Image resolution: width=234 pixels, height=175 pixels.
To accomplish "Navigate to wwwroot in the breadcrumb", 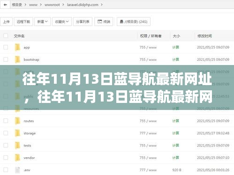I will (x=52, y=5).
